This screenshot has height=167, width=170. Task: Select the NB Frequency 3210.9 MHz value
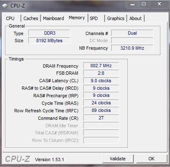pos(132,48)
